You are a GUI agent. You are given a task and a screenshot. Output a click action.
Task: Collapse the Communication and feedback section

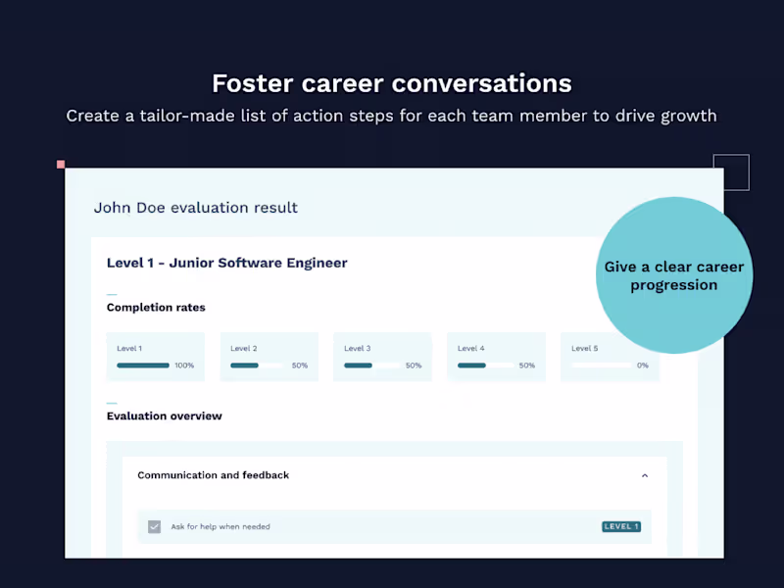(645, 475)
